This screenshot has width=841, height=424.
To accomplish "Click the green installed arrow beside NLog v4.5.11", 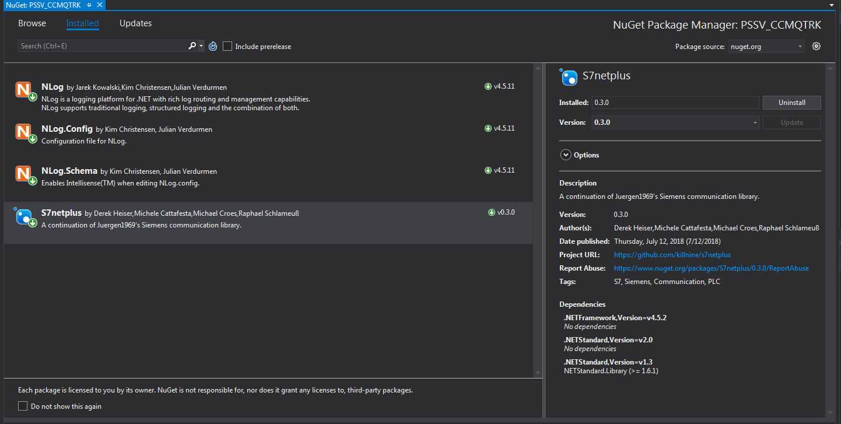I will click(x=488, y=86).
